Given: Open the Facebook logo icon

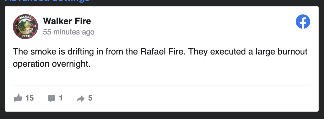Looking at the screenshot, I should pos(303,21).
